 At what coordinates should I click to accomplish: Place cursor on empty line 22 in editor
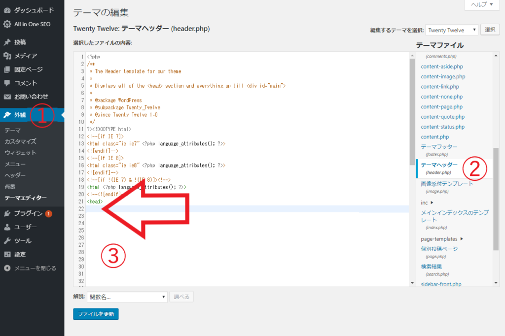247,209
